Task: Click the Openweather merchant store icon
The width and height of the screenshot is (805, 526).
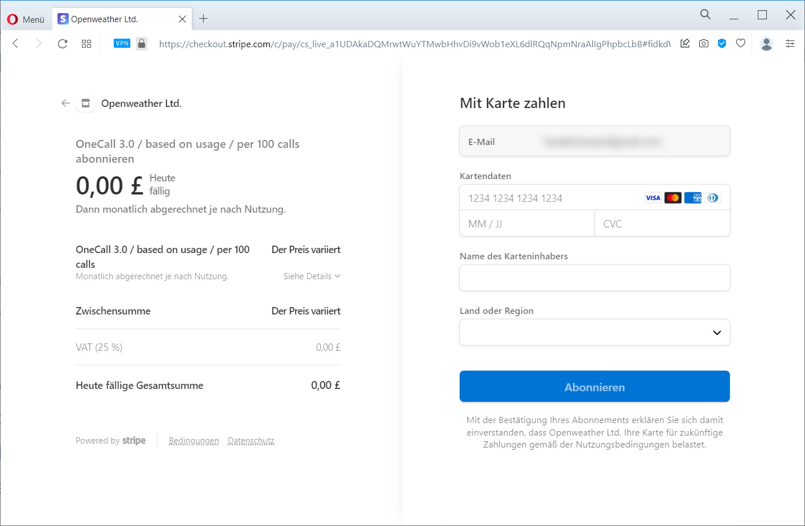Action: (x=85, y=103)
